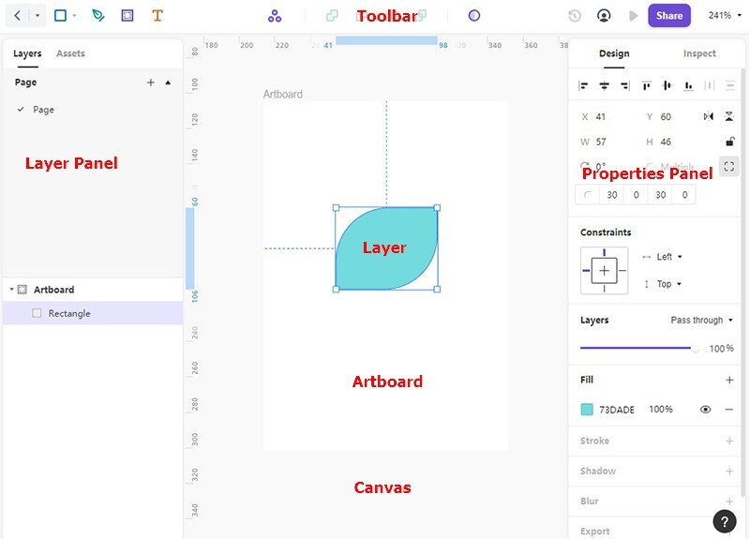Open the 73DADE fill color swatch
750x539 pixels.
pyautogui.click(x=587, y=410)
